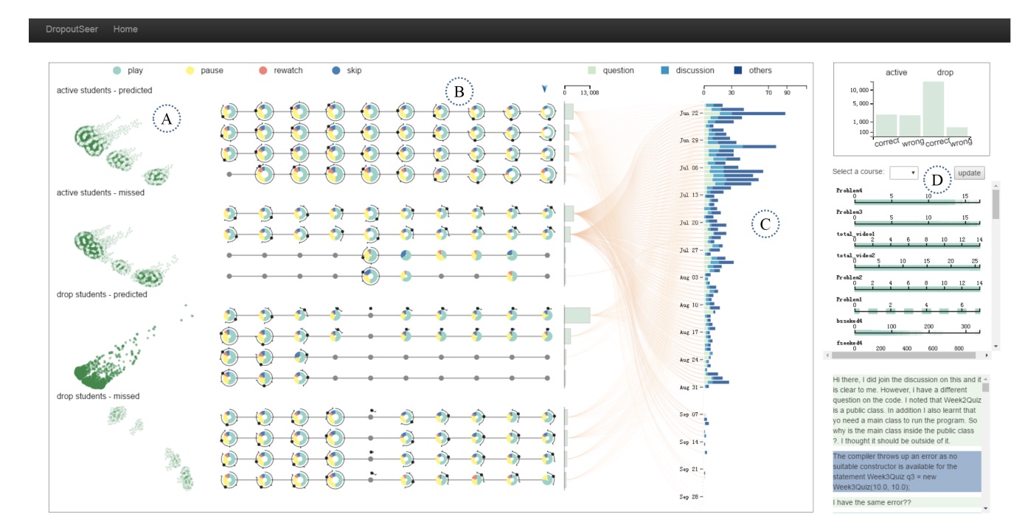Select the 'Hi there, I did join' post
The width and height of the screenshot is (1025, 528).
(906, 410)
